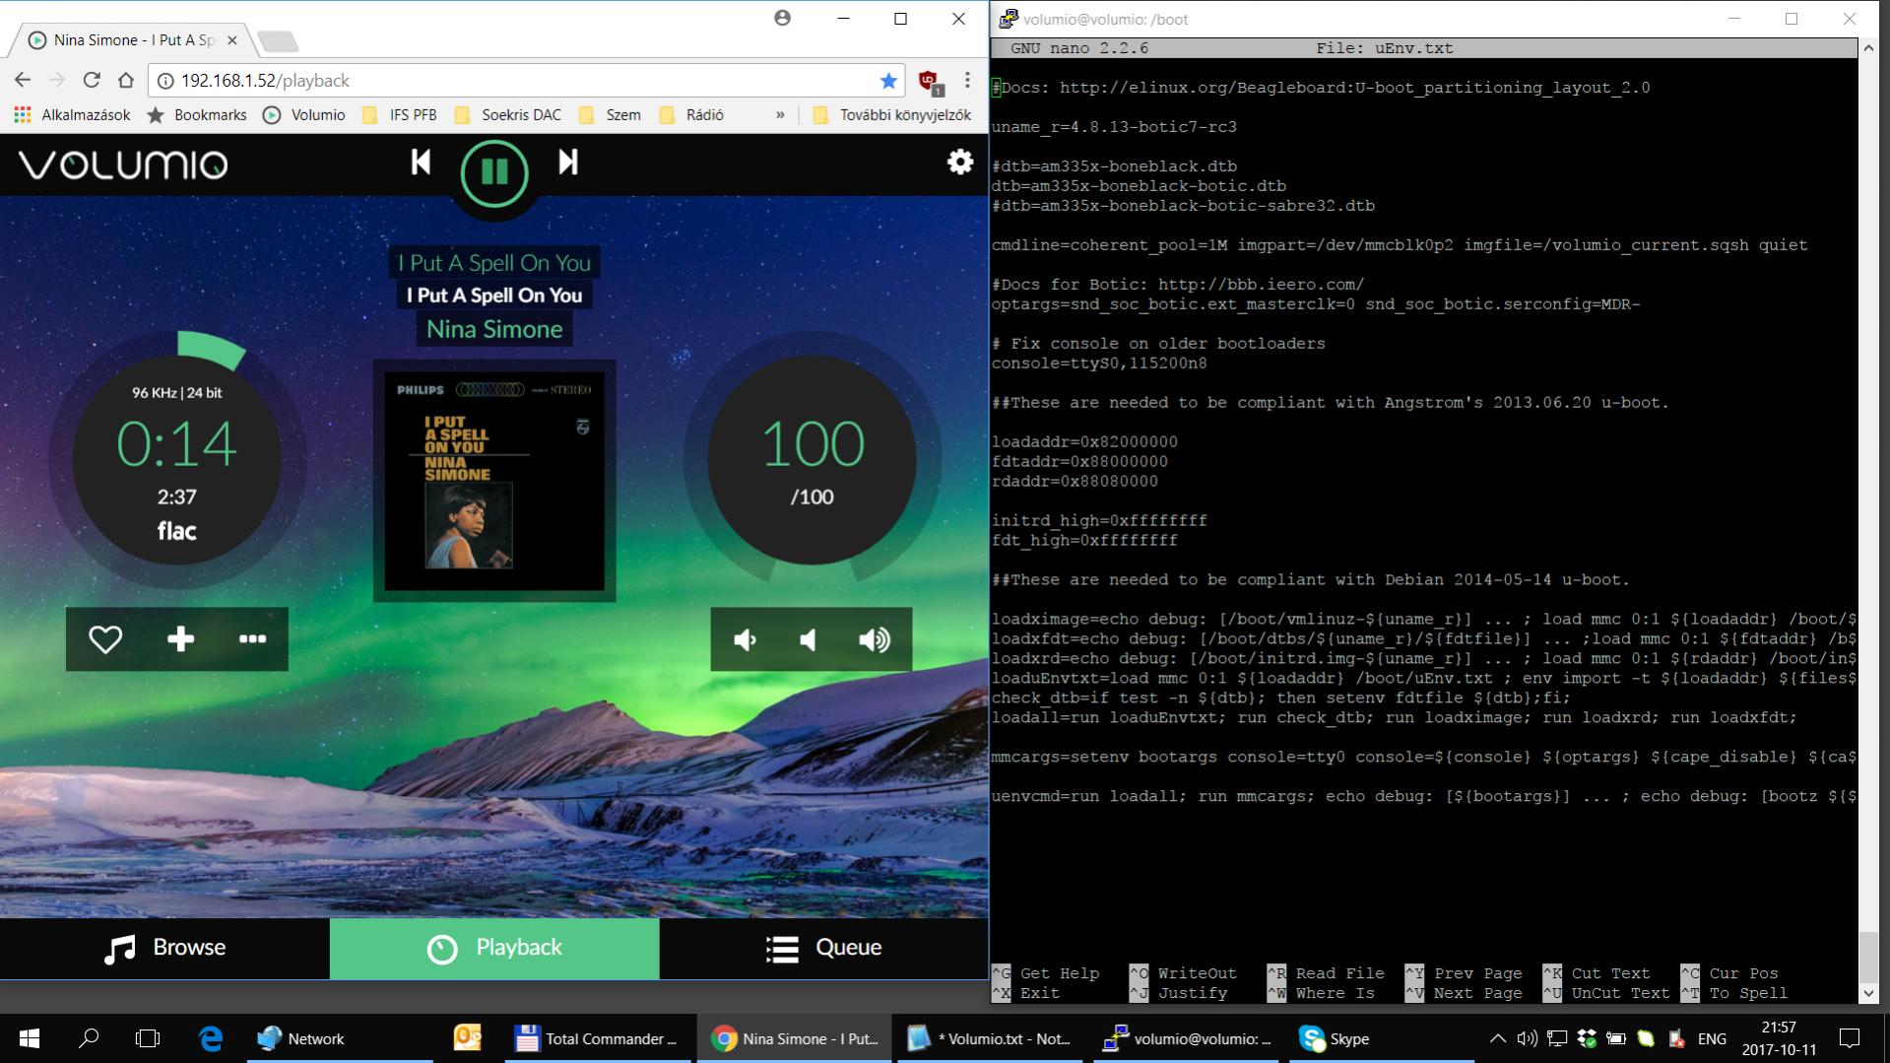This screenshot has height=1063, width=1890.
Task: Open Chrome three-dot menu
Action: click(x=967, y=81)
